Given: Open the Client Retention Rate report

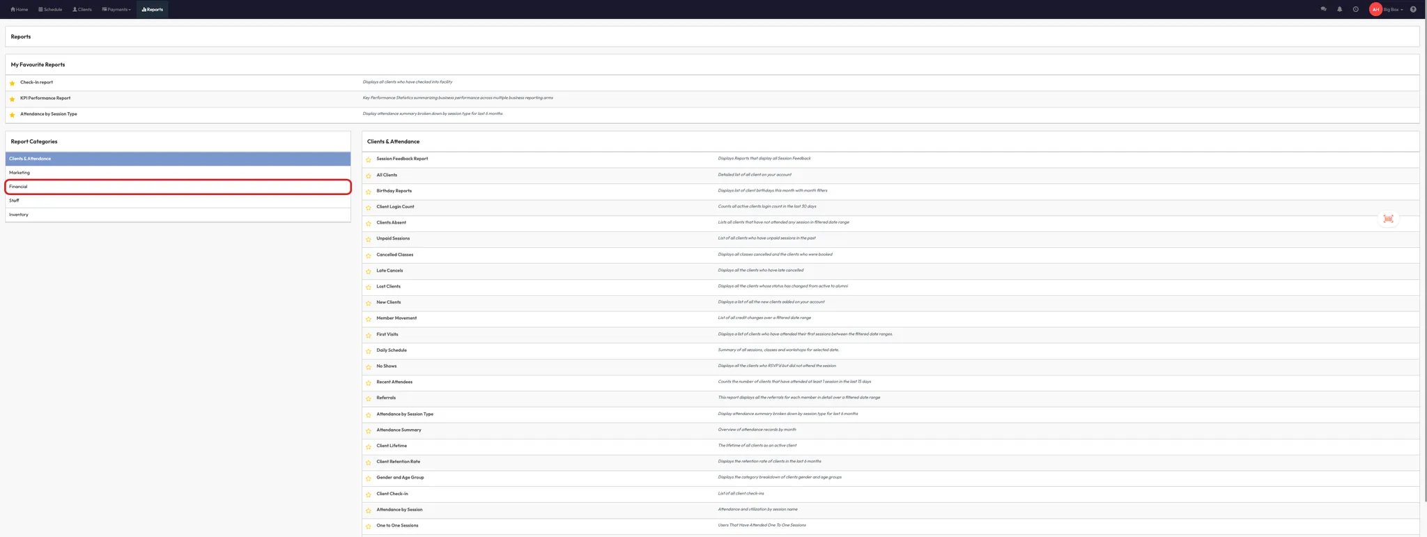Looking at the screenshot, I should point(398,462).
